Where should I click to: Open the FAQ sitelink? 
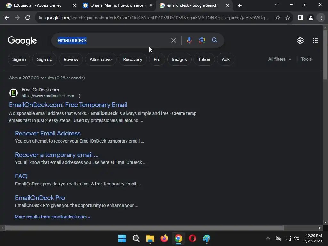(x=21, y=176)
